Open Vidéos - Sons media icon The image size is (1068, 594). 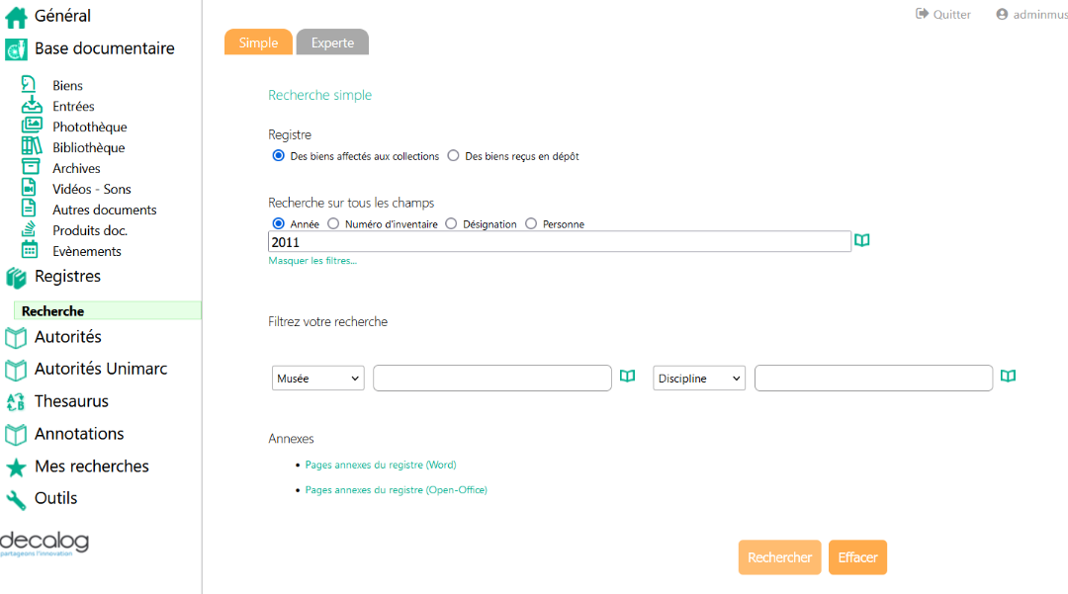(x=30, y=189)
